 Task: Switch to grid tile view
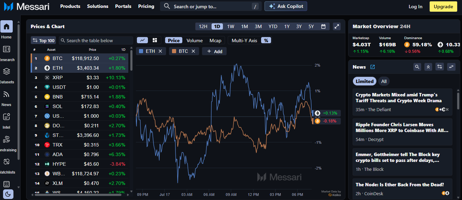tap(155, 40)
